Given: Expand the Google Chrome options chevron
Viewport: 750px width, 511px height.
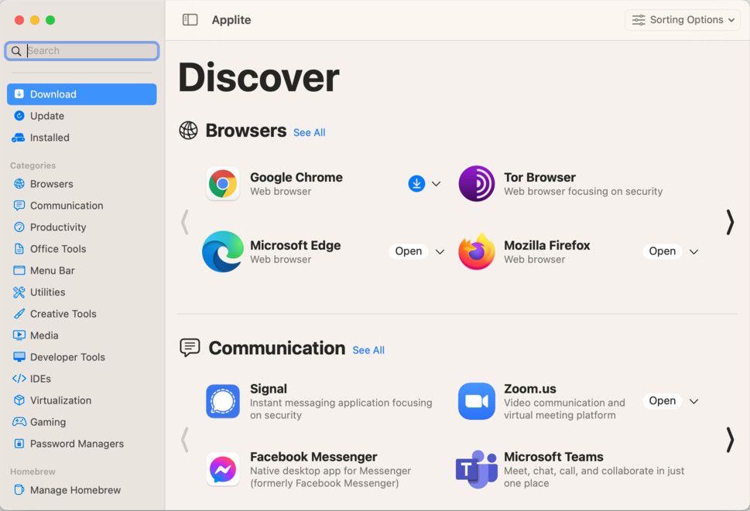Looking at the screenshot, I should click(437, 183).
